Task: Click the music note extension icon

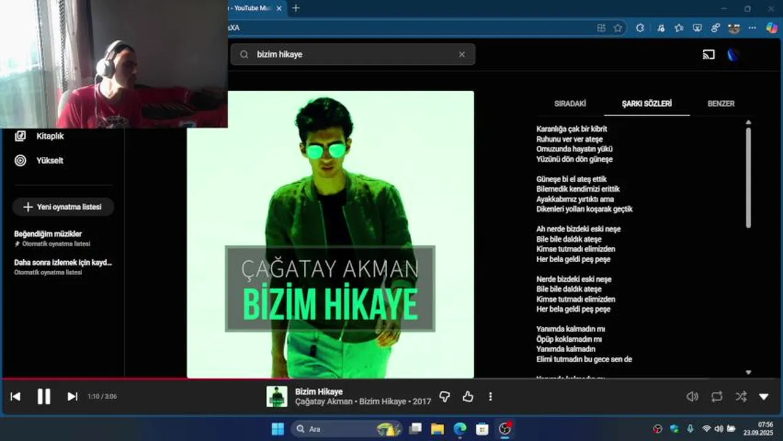Action: 660,28
